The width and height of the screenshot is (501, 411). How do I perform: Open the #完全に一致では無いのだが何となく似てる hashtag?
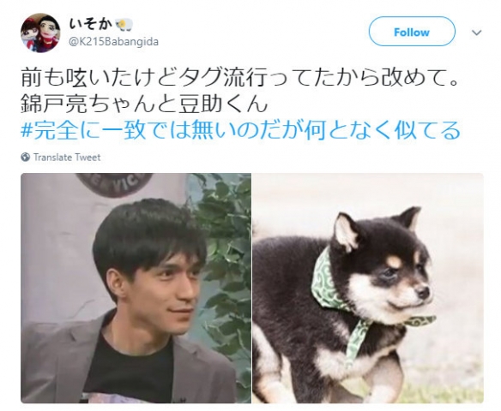coord(240,130)
